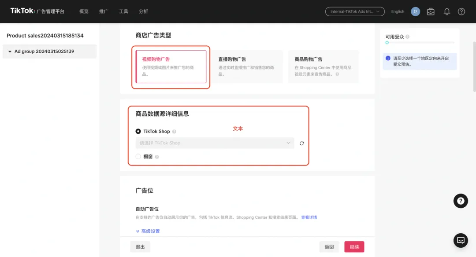Click the 退出 button
This screenshot has width=476, height=257.
140,247
